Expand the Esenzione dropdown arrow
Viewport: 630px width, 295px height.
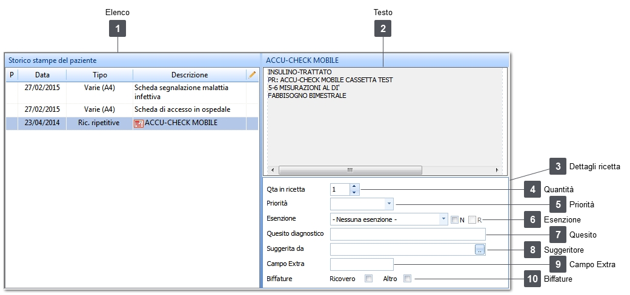[x=443, y=219]
